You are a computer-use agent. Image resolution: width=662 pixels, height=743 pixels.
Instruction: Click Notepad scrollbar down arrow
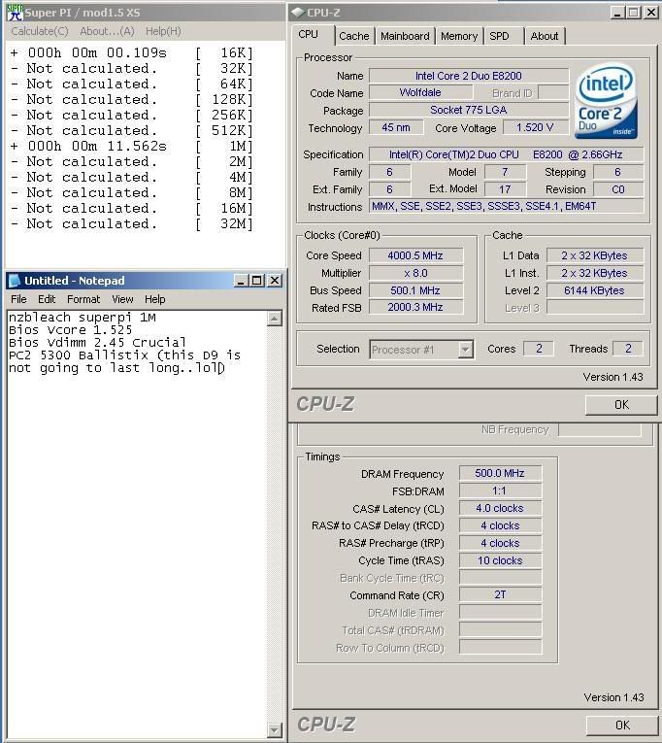click(274, 729)
